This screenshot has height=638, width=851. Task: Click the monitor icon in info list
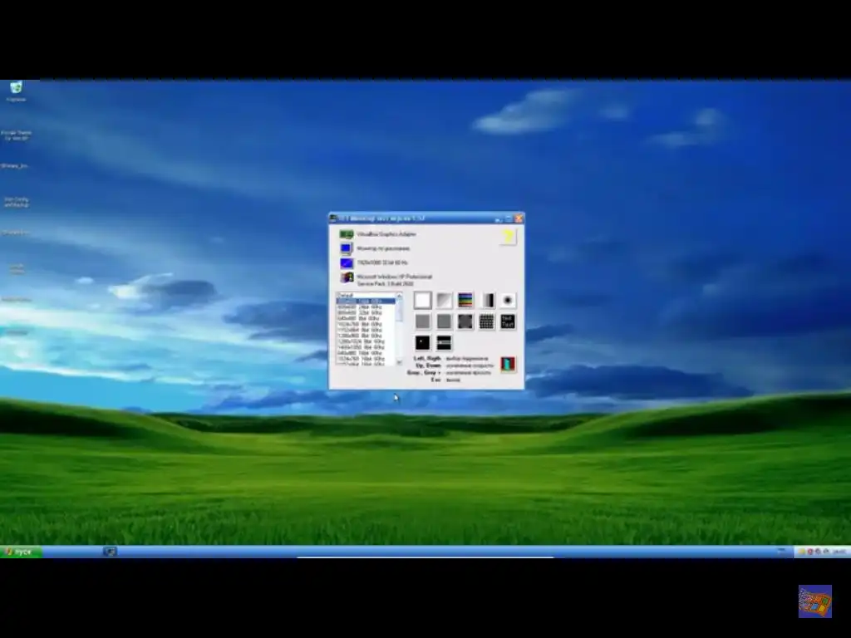(x=347, y=248)
